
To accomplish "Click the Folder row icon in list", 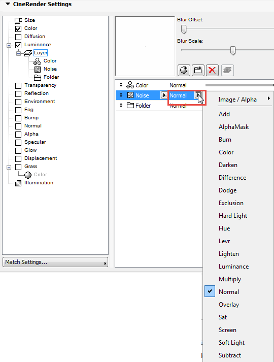I will (130, 105).
